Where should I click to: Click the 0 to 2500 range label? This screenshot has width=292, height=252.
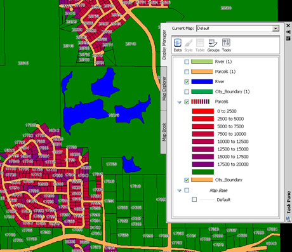(x=227, y=111)
